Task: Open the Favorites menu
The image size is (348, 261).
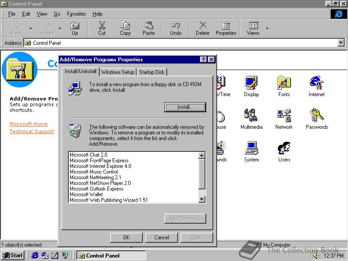Action: pos(77,14)
